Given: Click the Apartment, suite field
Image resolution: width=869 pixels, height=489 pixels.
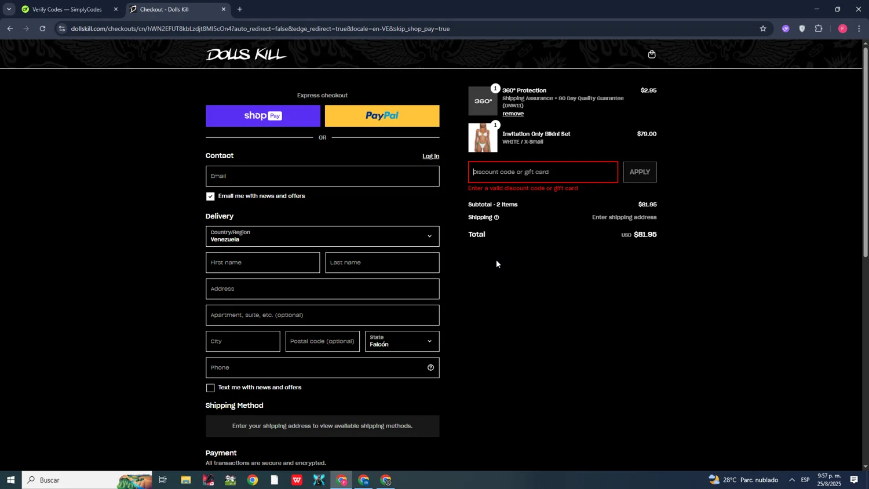Looking at the screenshot, I should 322,315.
